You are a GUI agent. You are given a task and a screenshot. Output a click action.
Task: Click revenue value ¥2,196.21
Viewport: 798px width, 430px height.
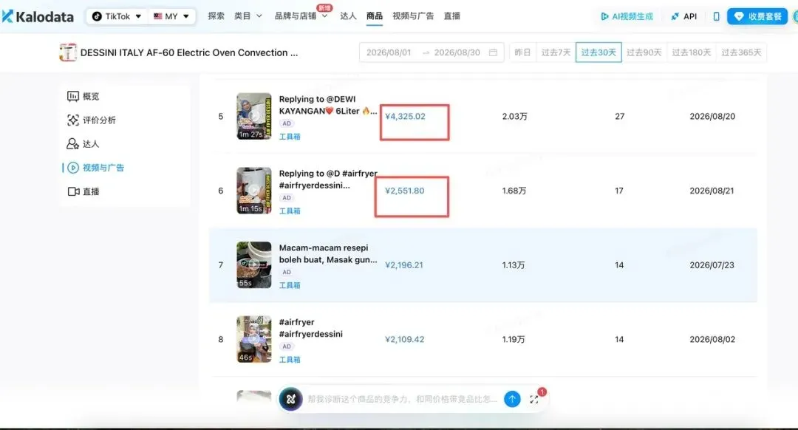point(404,265)
